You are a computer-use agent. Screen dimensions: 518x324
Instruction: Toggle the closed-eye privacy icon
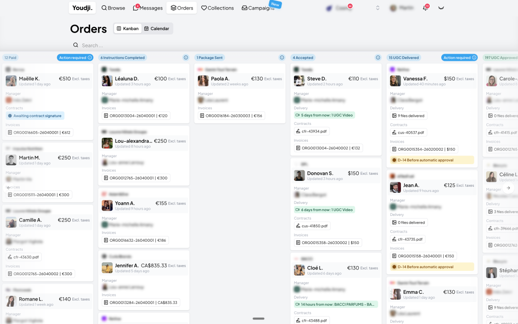(441, 8)
